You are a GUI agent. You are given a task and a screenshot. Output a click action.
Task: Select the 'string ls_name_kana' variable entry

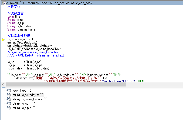[x=29, y=99]
